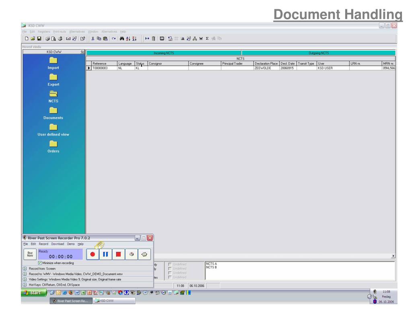Expand the Video Settings section
The image size is (412, 309).
click(25, 279)
